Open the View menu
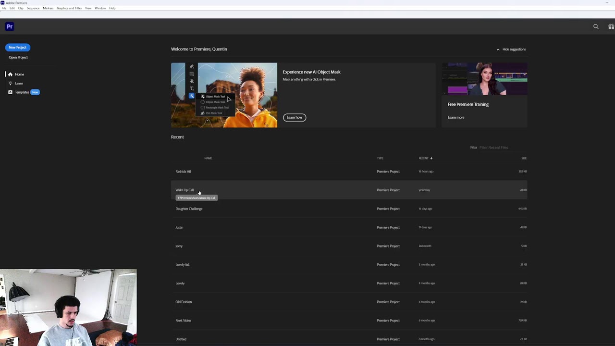The height and width of the screenshot is (346, 615). click(88, 8)
